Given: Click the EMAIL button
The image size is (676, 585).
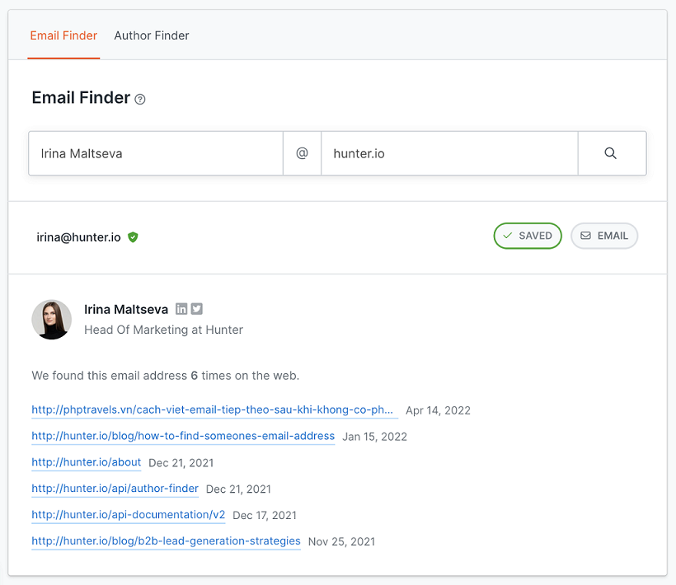Looking at the screenshot, I should [604, 236].
